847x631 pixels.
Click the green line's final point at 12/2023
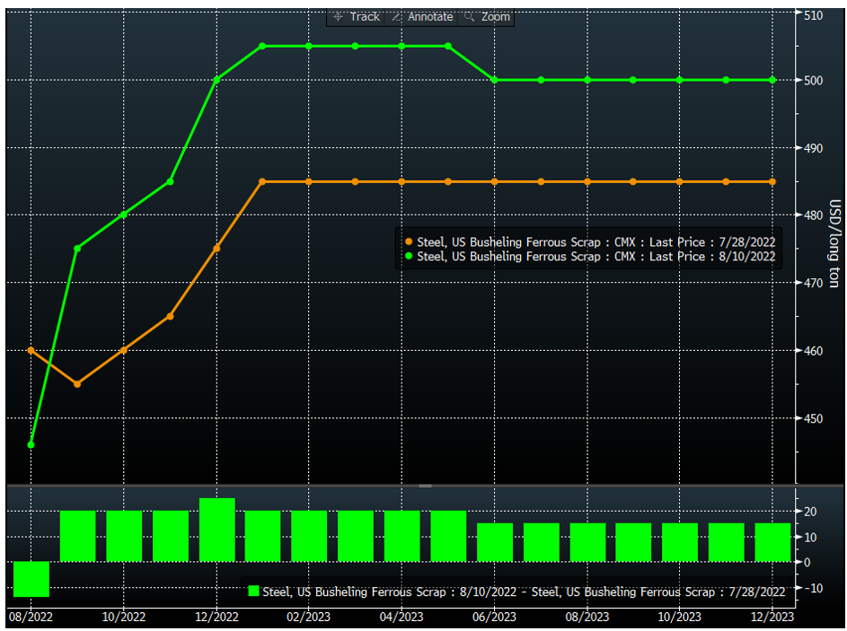[x=772, y=80]
